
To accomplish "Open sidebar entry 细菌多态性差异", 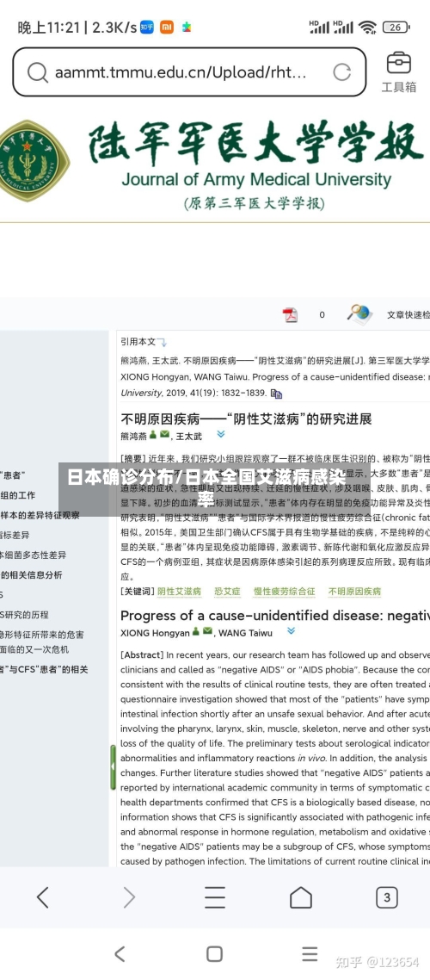I will [x=33, y=555].
